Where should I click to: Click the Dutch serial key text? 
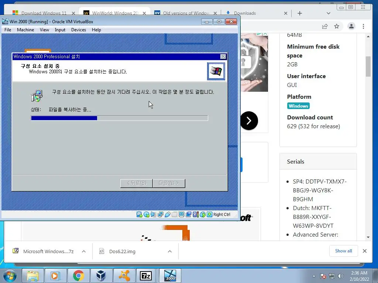click(x=313, y=217)
